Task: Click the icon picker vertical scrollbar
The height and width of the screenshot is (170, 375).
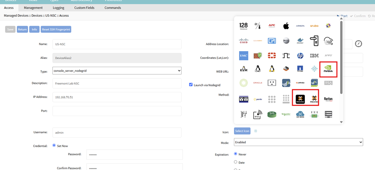Action: click(x=341, y=57)
